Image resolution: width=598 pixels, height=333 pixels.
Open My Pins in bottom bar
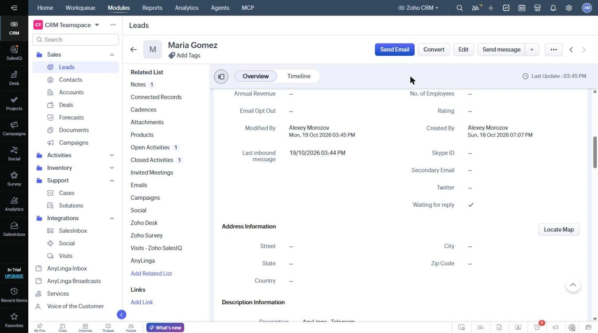(40, 328)
